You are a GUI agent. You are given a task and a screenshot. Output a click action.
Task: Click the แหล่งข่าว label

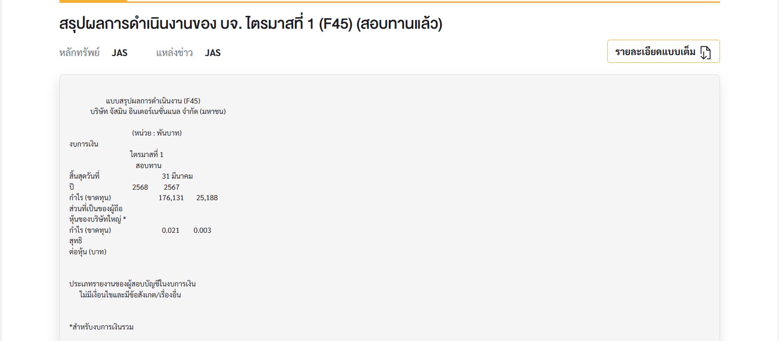[x=174, y=53]
